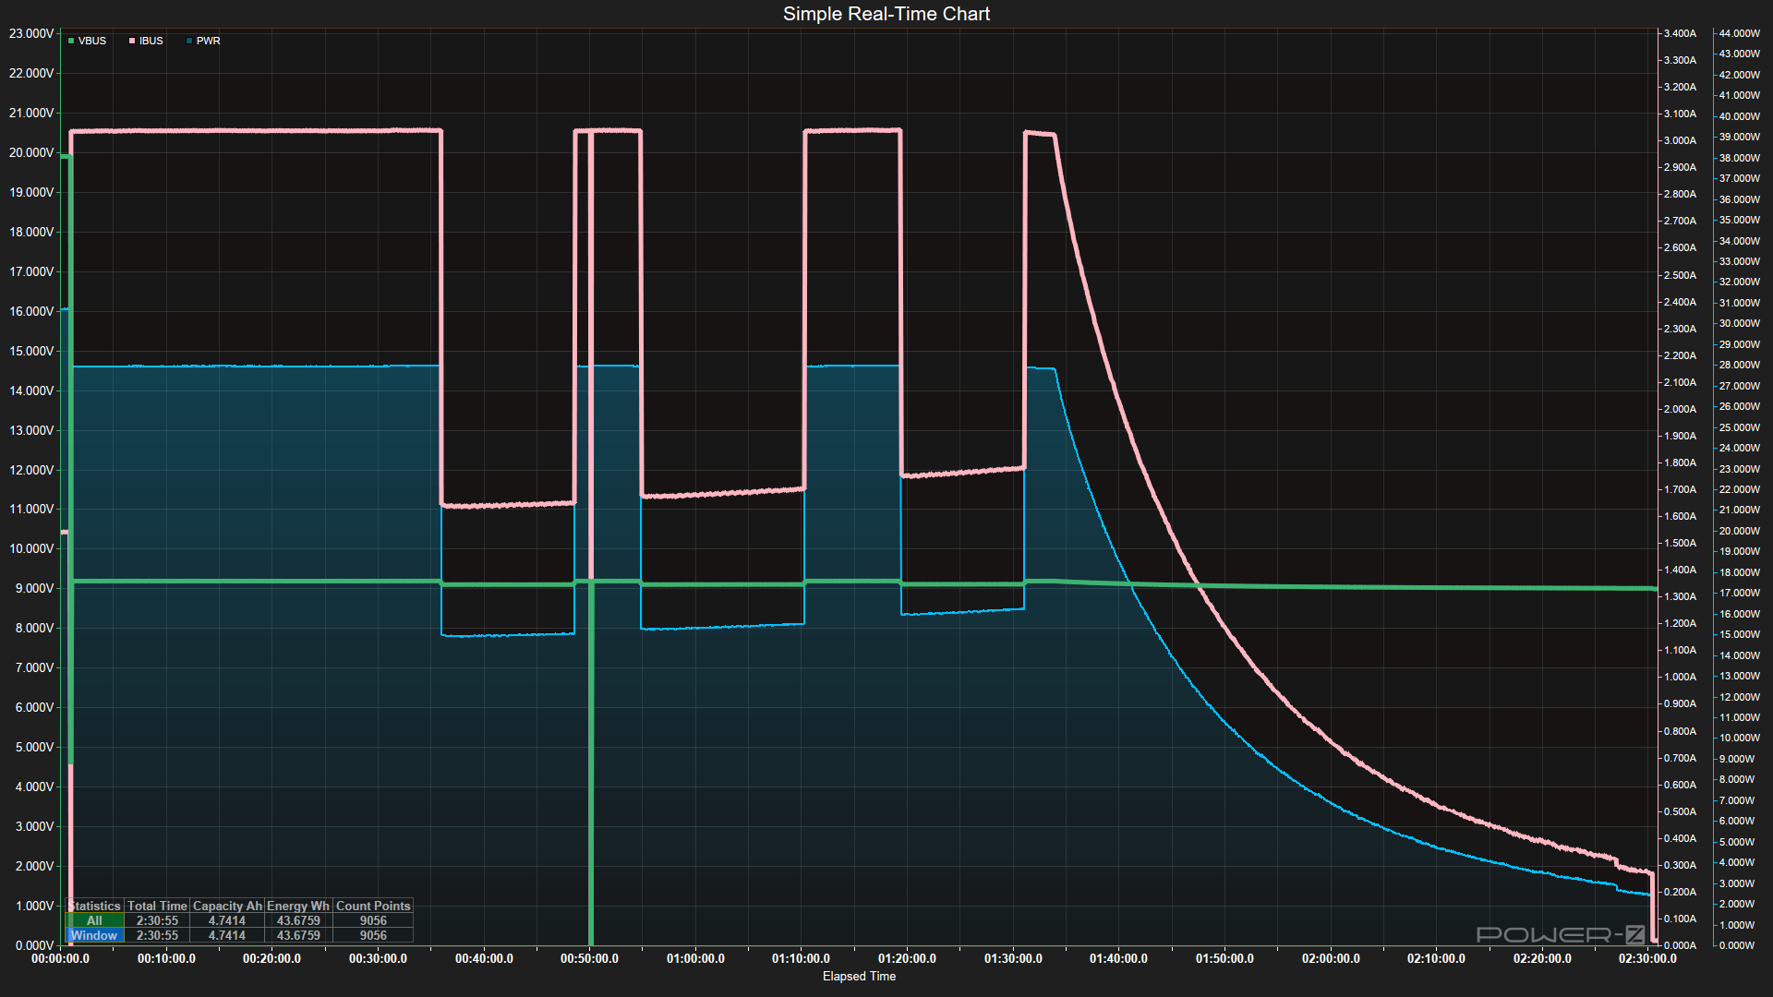Click the 23.000V voltage axis label
This screenshot has height=997, width=1773.
(31, 33)
